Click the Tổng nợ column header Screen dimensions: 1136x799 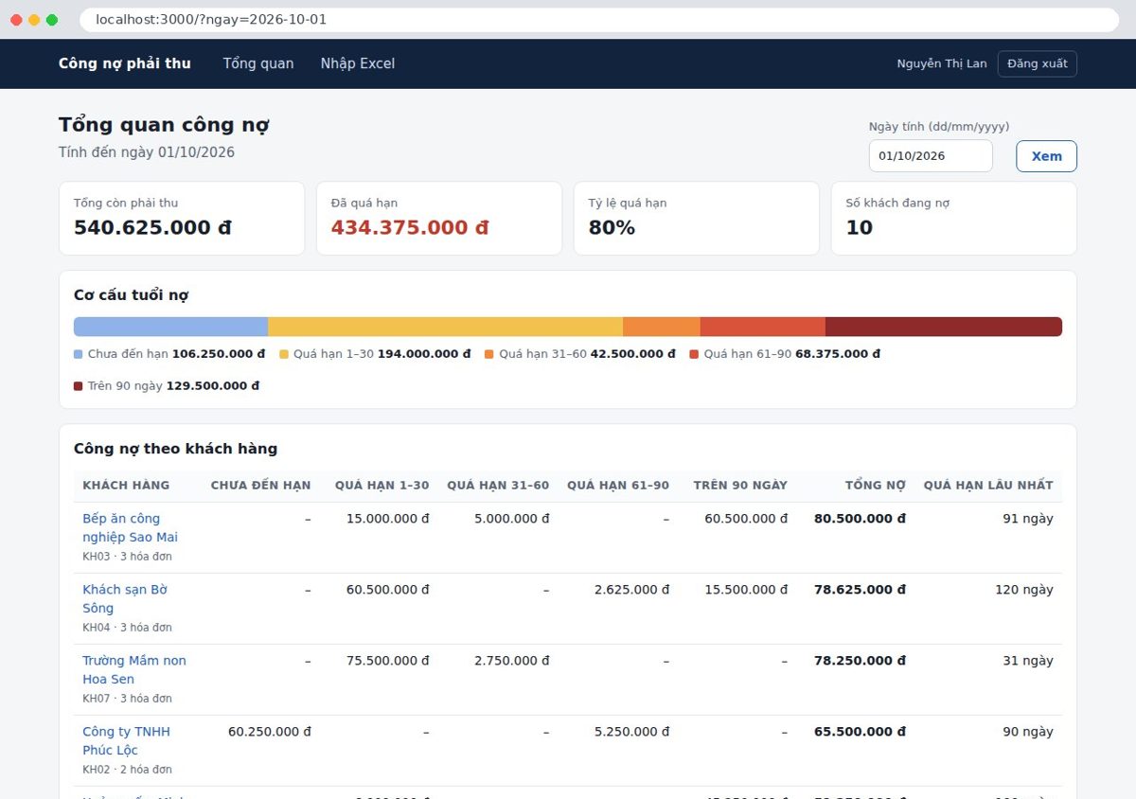(x=876, y=485)
